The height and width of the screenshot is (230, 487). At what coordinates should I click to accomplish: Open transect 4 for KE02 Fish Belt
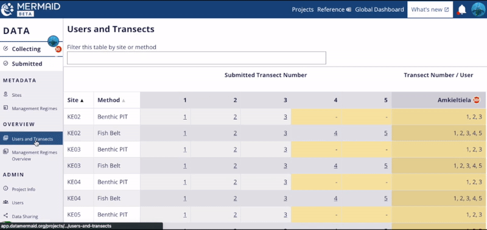(335, 133)
